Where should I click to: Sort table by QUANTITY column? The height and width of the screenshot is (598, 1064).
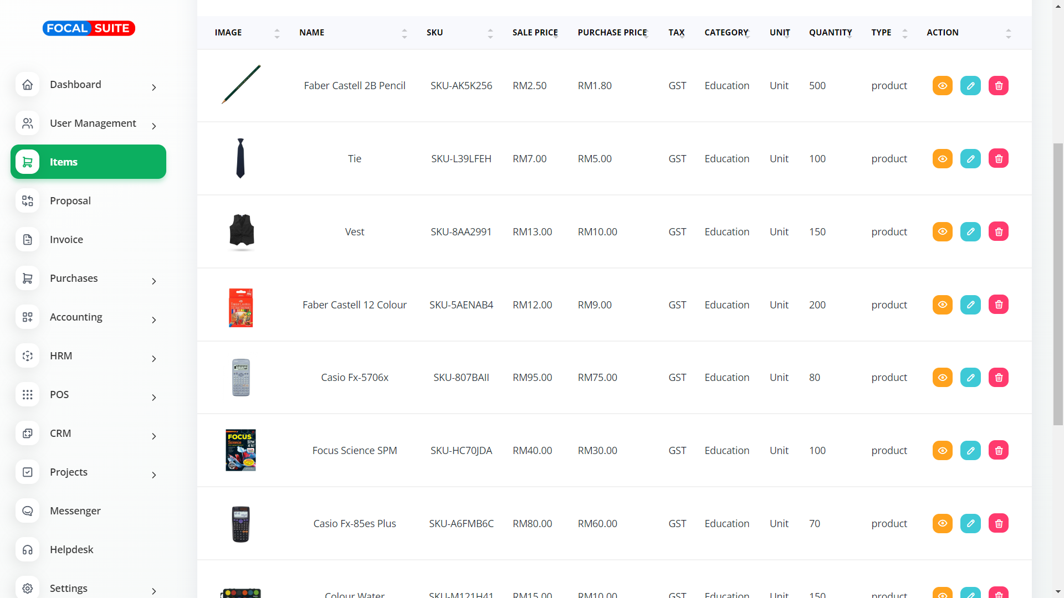pos(830,33)
